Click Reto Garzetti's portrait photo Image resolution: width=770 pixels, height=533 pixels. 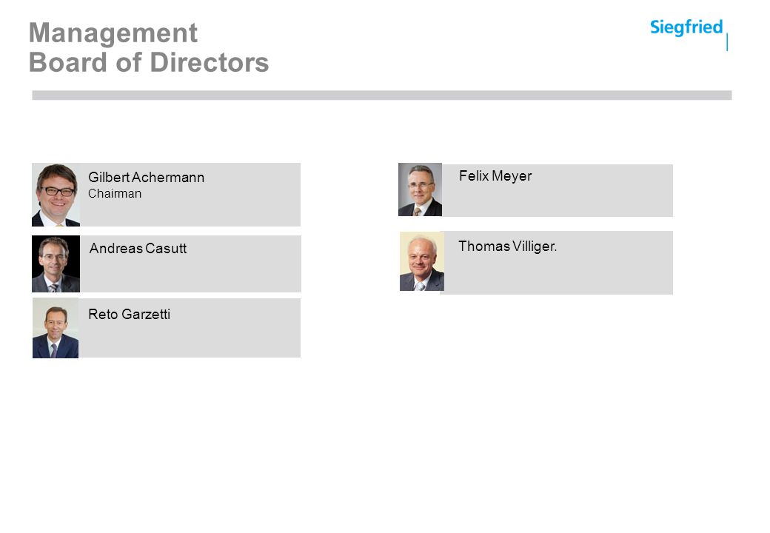pyautogui.click(x=56, y=329)
